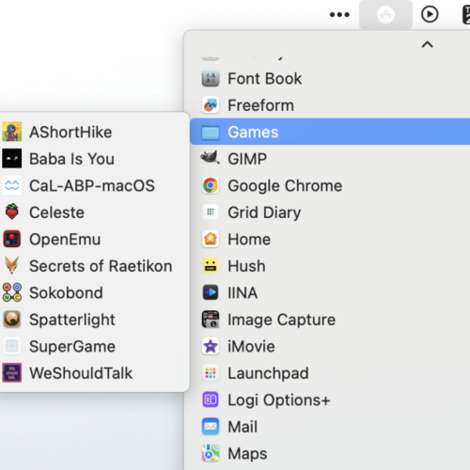Select the Home entry

[330, 239]
